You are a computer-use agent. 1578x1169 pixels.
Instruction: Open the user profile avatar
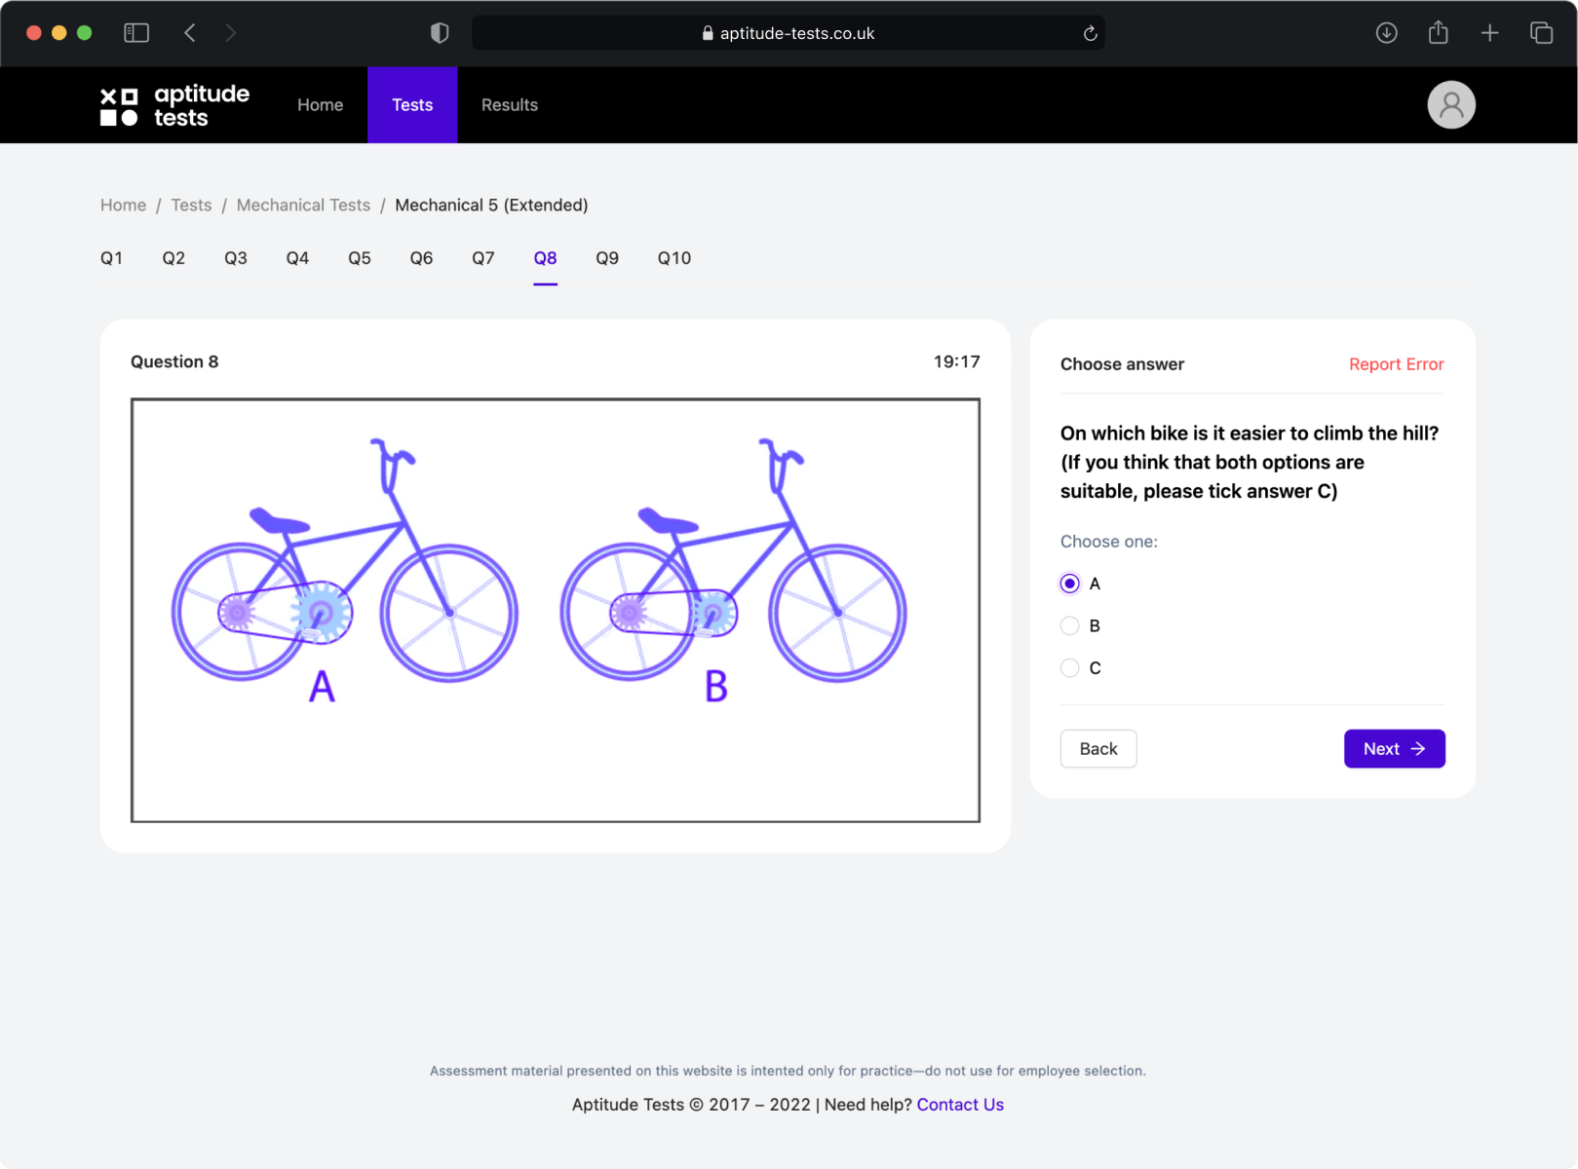[x=1450, y=105]
